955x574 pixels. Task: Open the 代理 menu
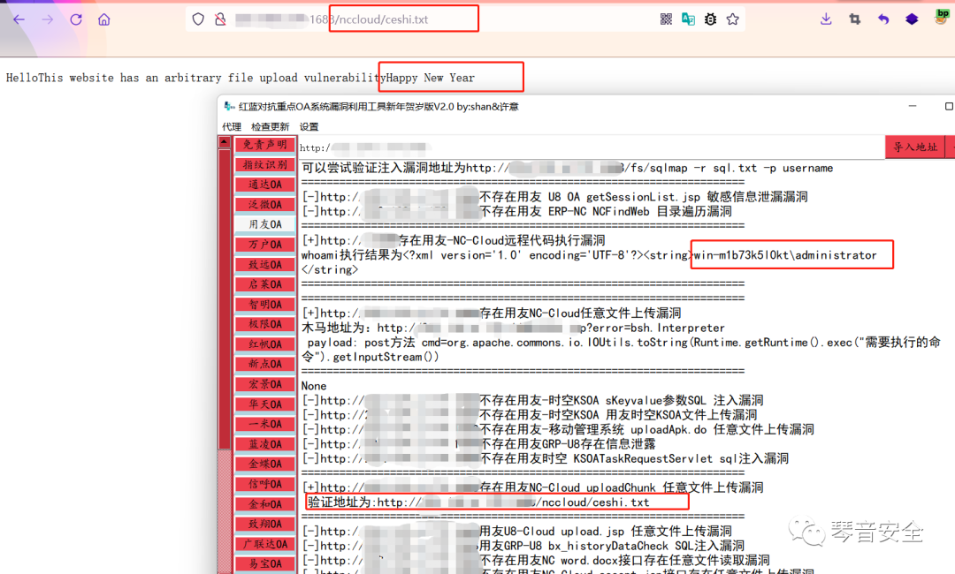click(x=232, y=126)
